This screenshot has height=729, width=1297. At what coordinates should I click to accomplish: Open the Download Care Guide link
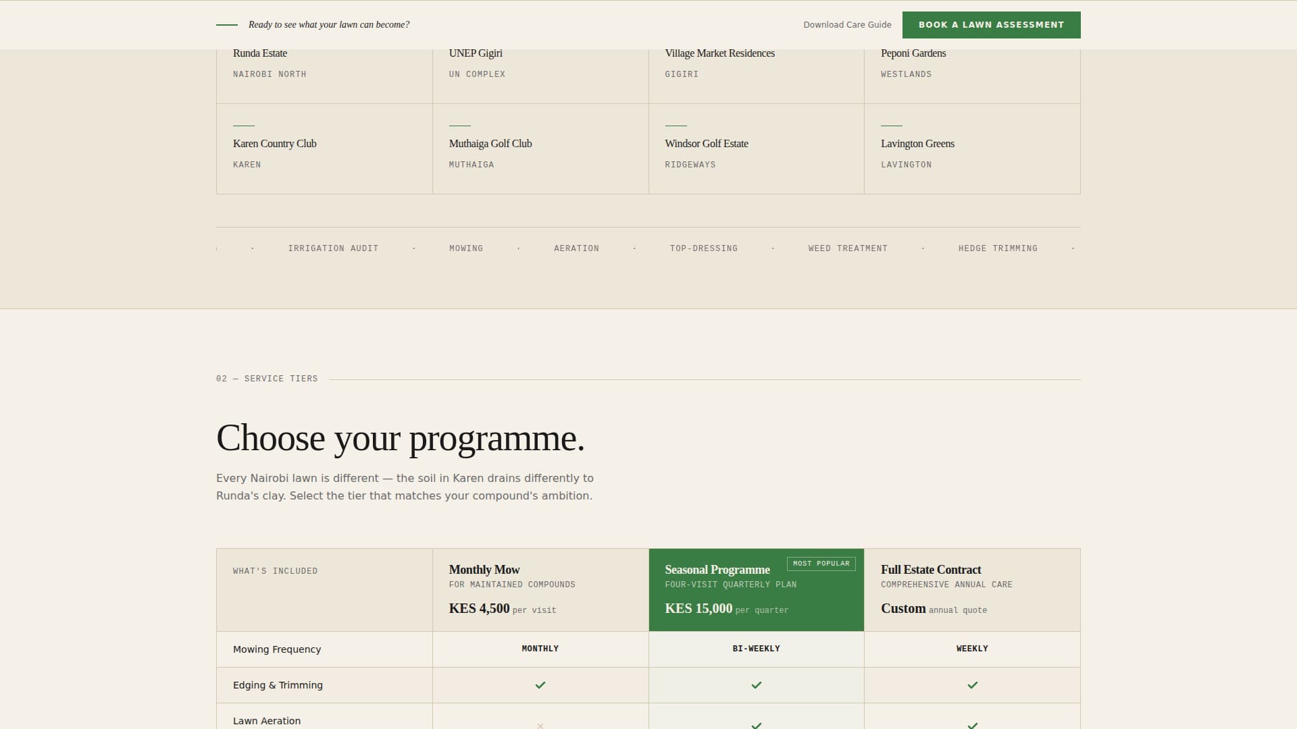coord(847,25)
